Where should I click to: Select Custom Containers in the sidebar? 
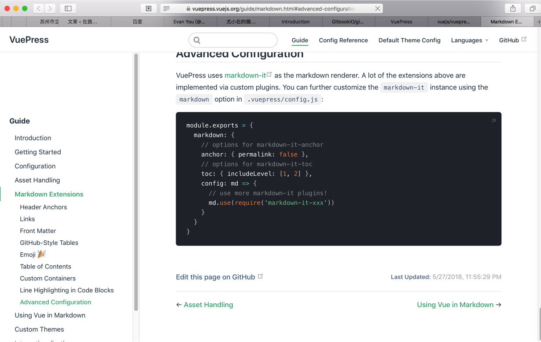pos(48,278)
